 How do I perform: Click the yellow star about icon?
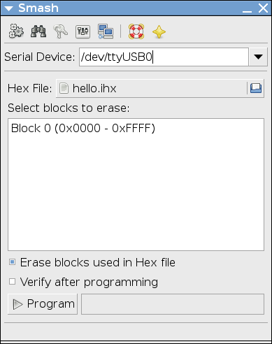pos(159,31)
